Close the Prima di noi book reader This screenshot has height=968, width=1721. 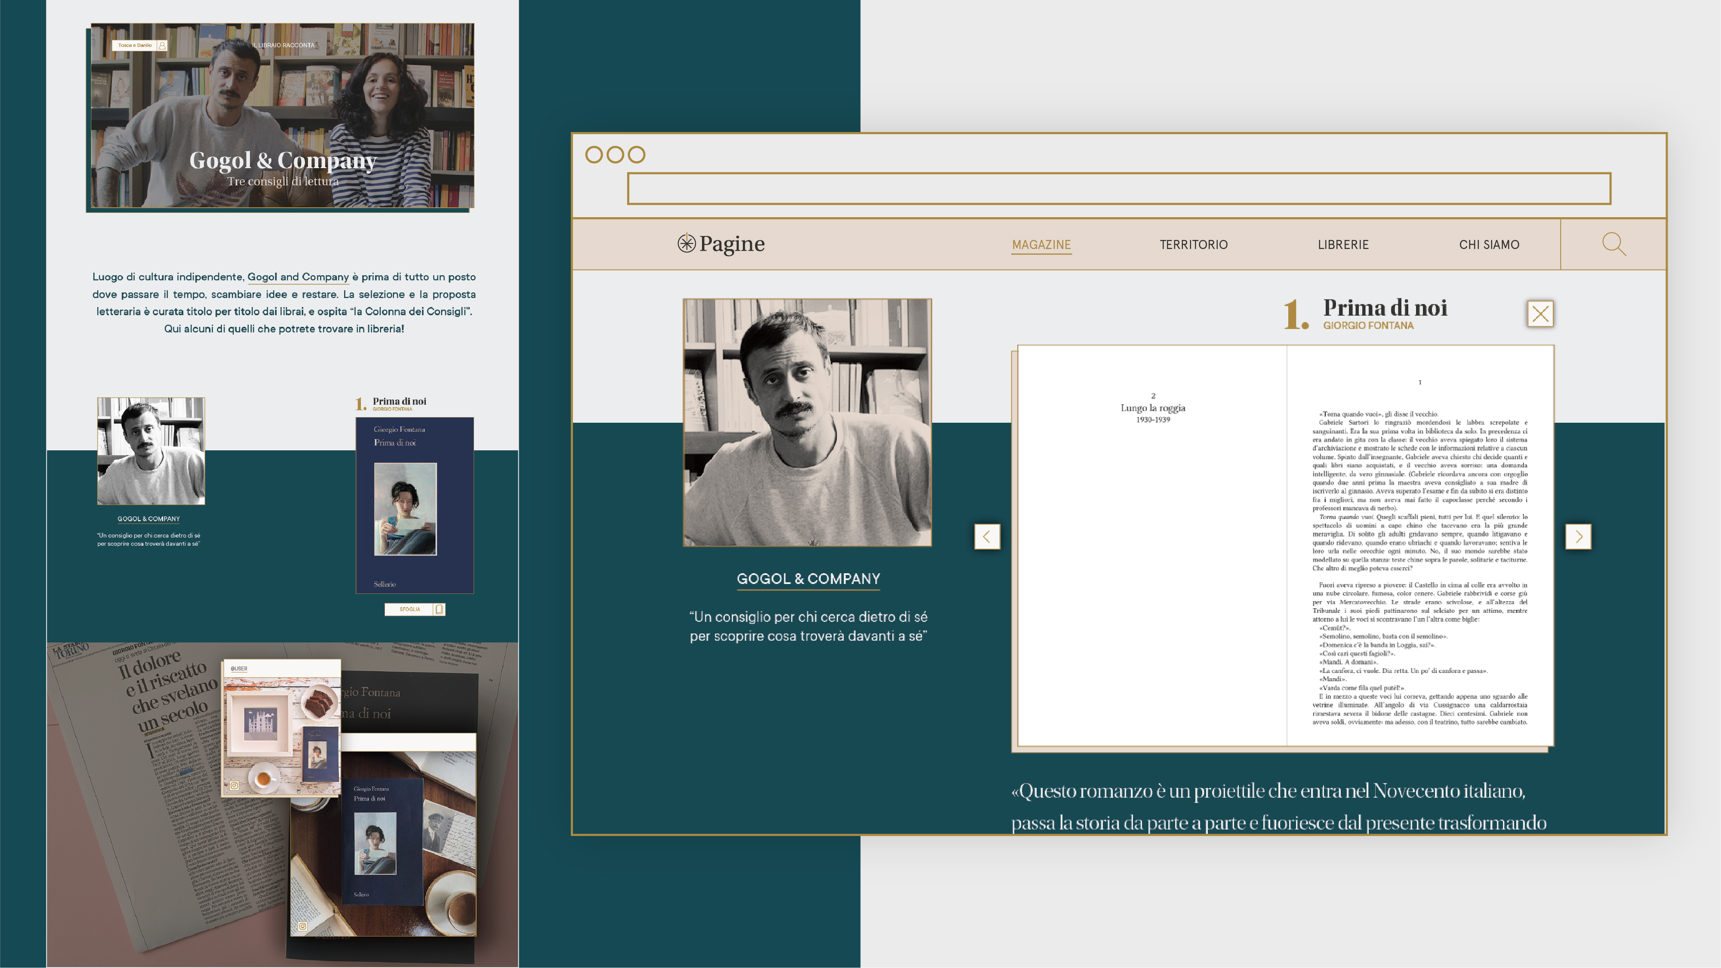coord(1540,313)
